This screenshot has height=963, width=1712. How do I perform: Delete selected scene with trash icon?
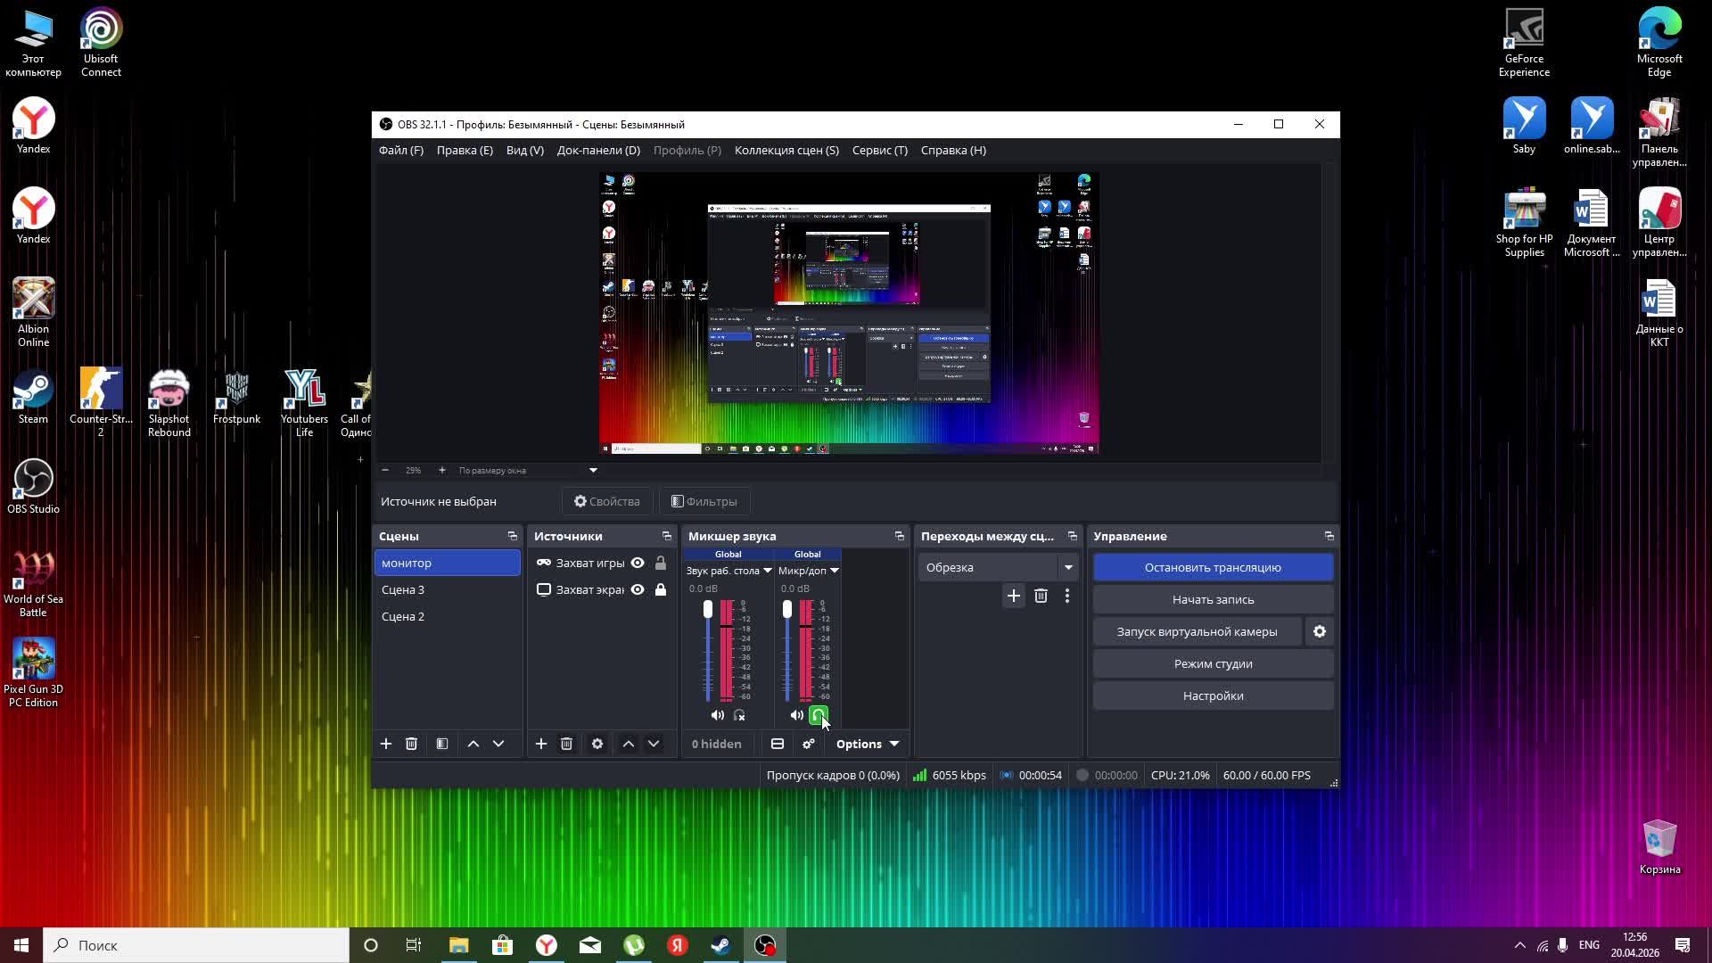pos(411,744)
